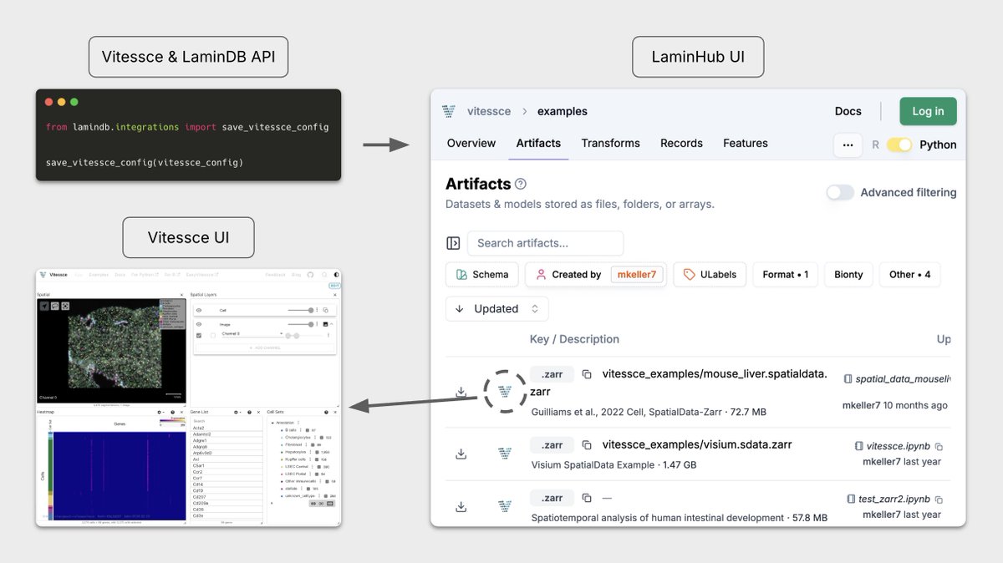This screenshot has height=563, width=1003.
Task: Adjust the Image layer opacity slider
Action: tap(300, 324)
